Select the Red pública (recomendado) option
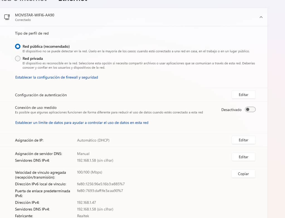 point(18,46)
